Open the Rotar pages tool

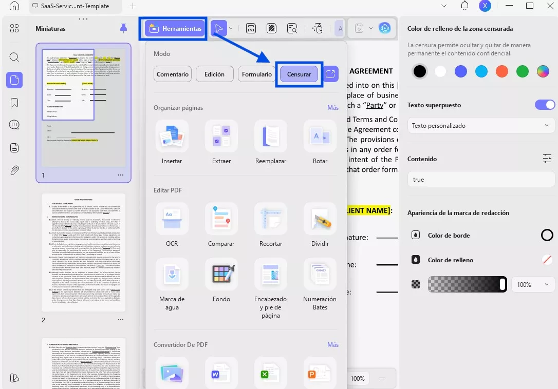320,143
